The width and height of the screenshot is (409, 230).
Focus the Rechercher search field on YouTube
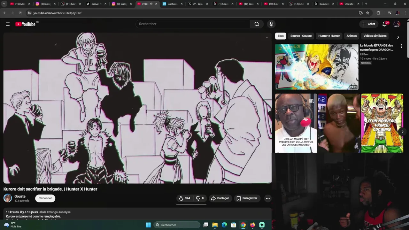[x=193, y=24]
